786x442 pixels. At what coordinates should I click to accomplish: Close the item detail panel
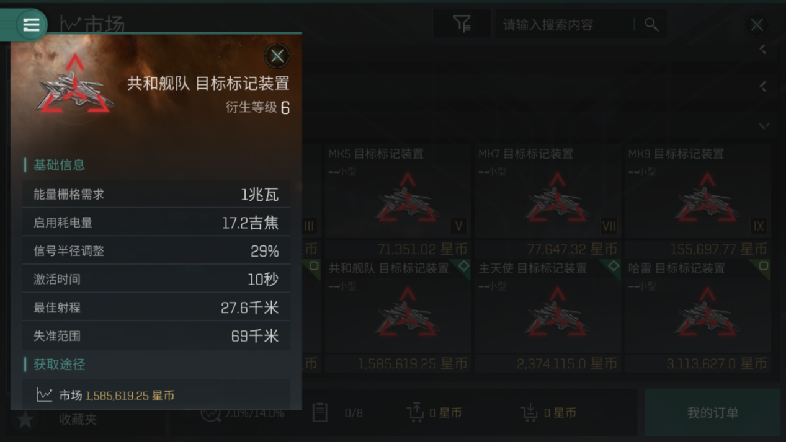pyautogui.click(x=277, y=56)
